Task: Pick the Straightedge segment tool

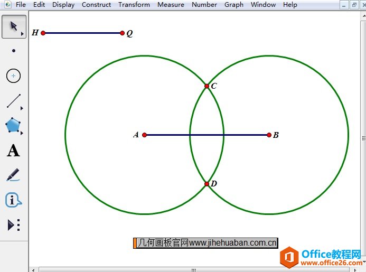Action: [13, 101]
